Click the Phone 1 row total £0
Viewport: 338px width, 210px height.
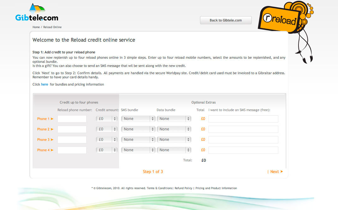click(203, 119)
